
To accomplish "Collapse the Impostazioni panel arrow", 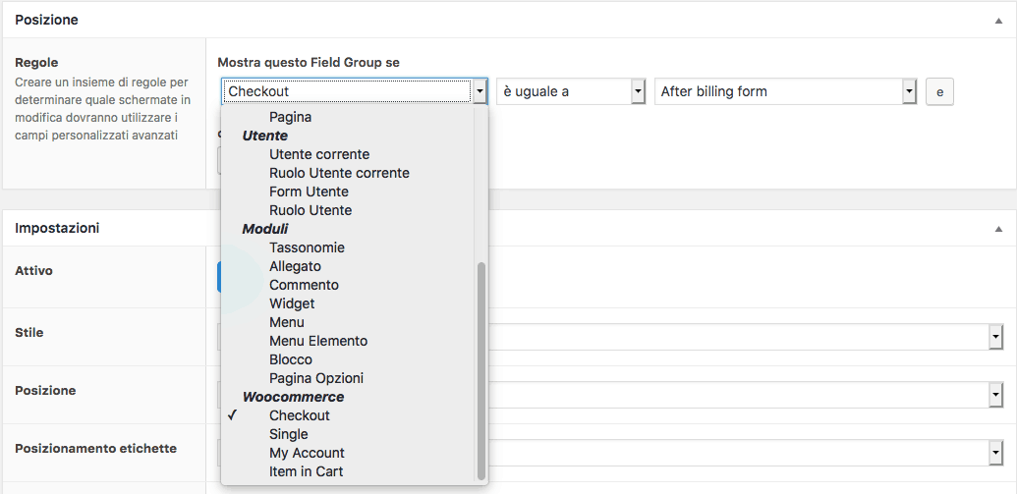I will (x=998, y=228).
